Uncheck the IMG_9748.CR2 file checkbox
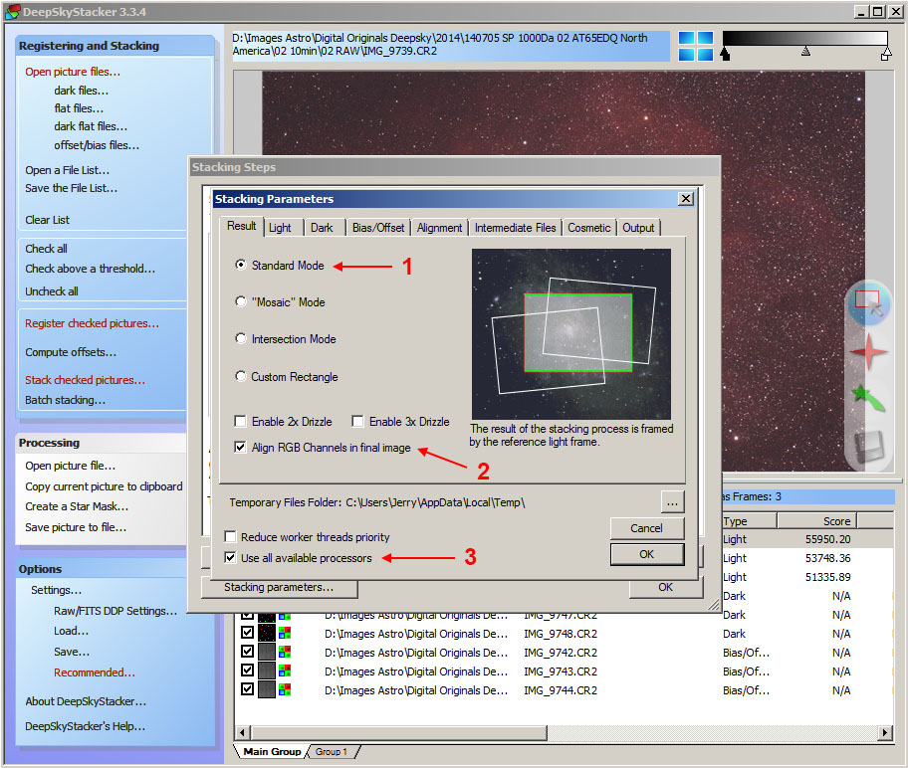This screenshot has width=908, height=768. tap(247, 633)
